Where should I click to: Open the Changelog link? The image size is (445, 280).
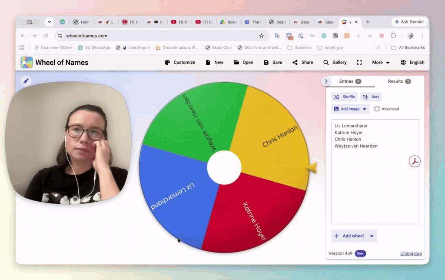coord(411,253)
